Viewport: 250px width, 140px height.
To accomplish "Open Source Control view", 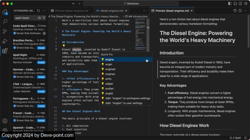I will click(x=5, y=31).
